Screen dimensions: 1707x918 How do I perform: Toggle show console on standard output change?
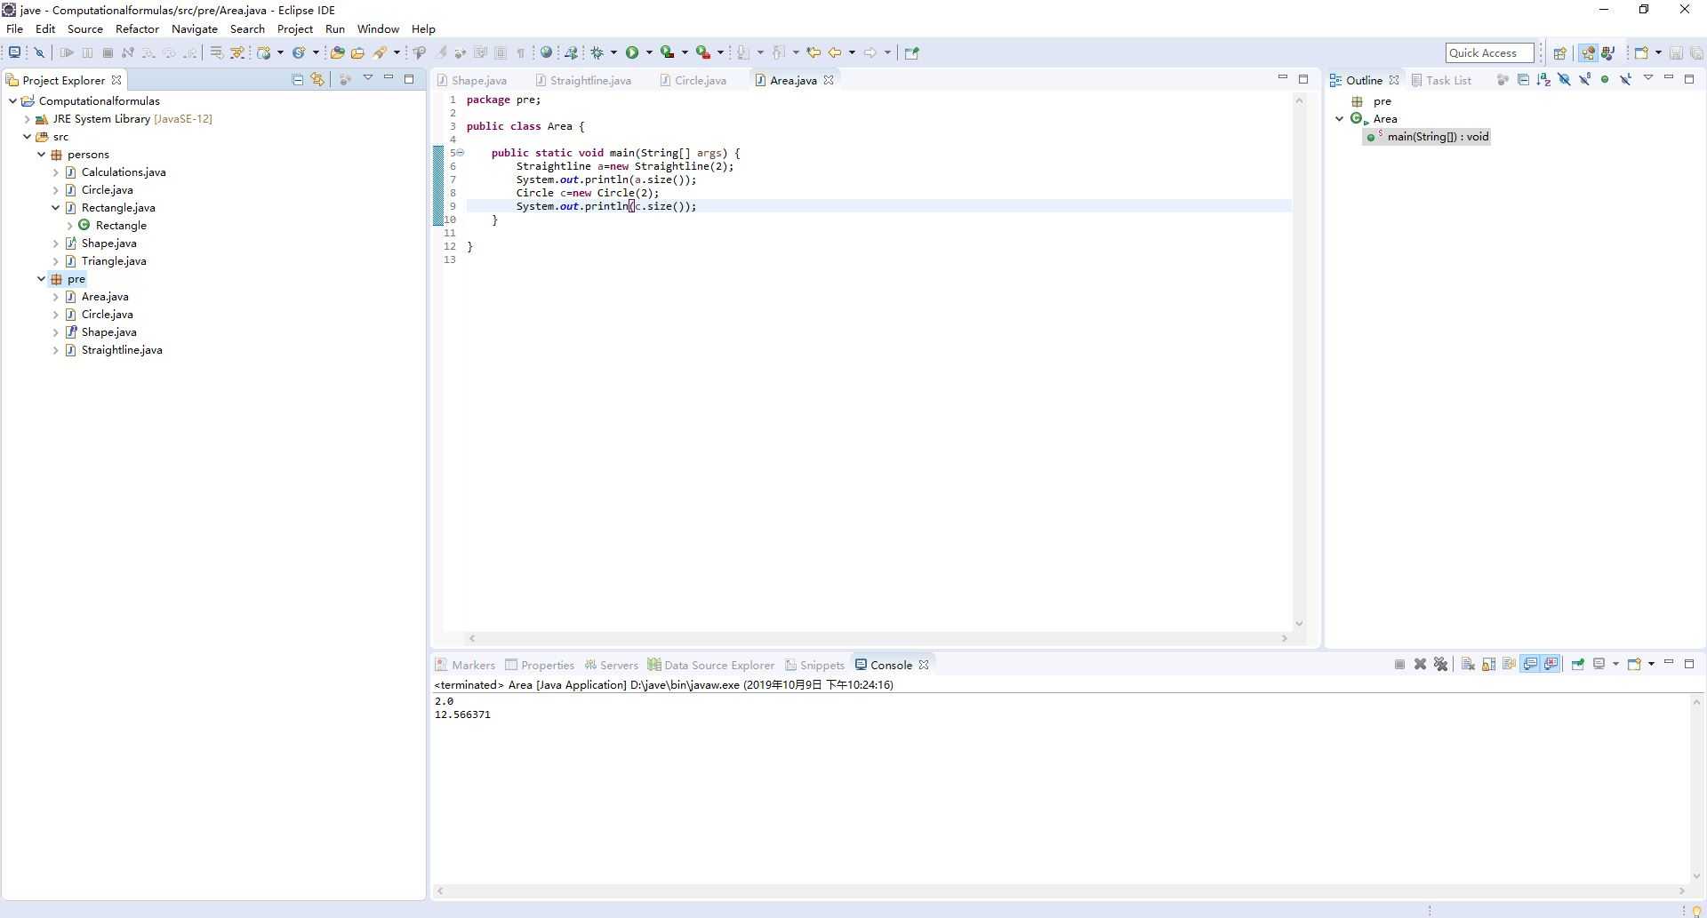tap(1530, 664)
